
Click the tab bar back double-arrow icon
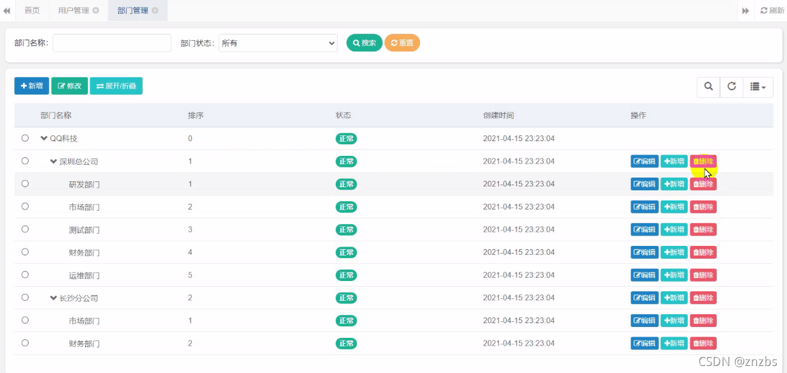click(x=7, y=11)
